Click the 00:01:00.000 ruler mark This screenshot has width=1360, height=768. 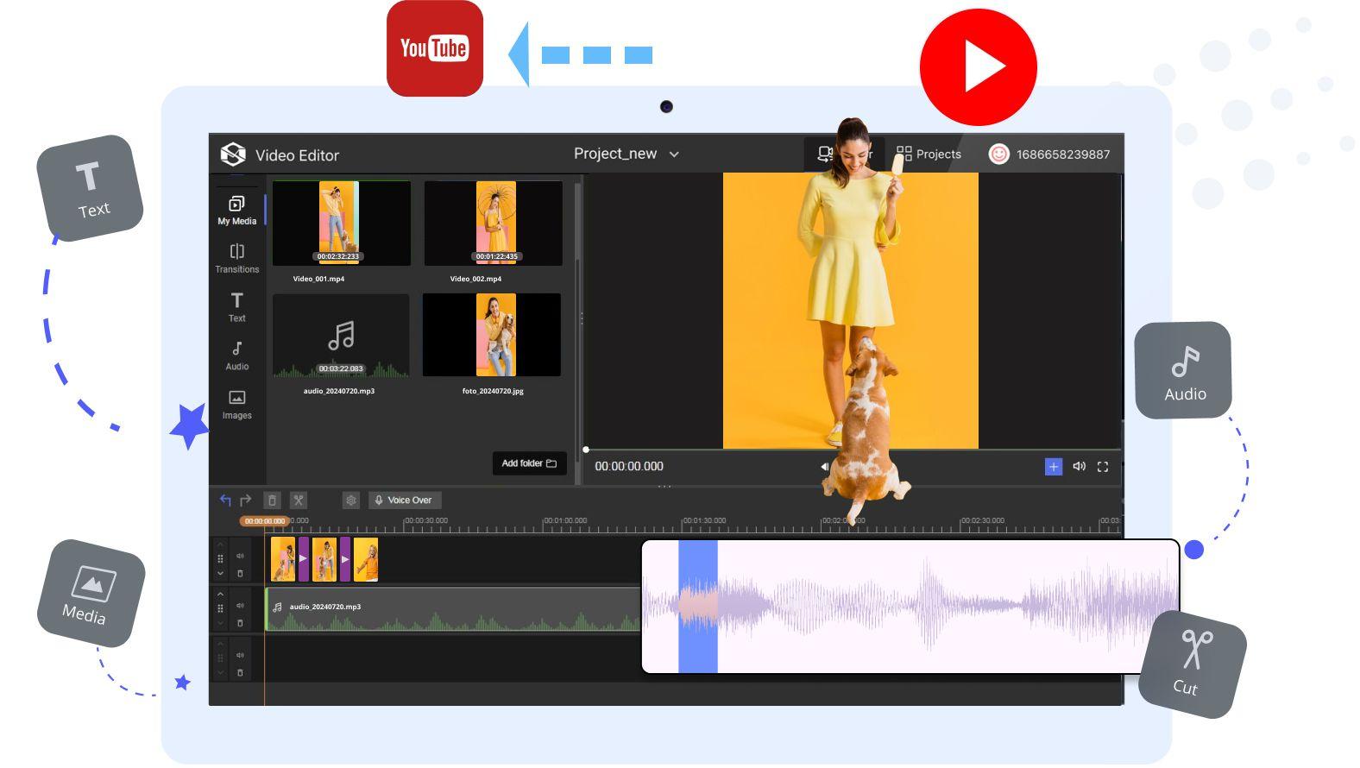pyautogui.click(x=565, y=521)
